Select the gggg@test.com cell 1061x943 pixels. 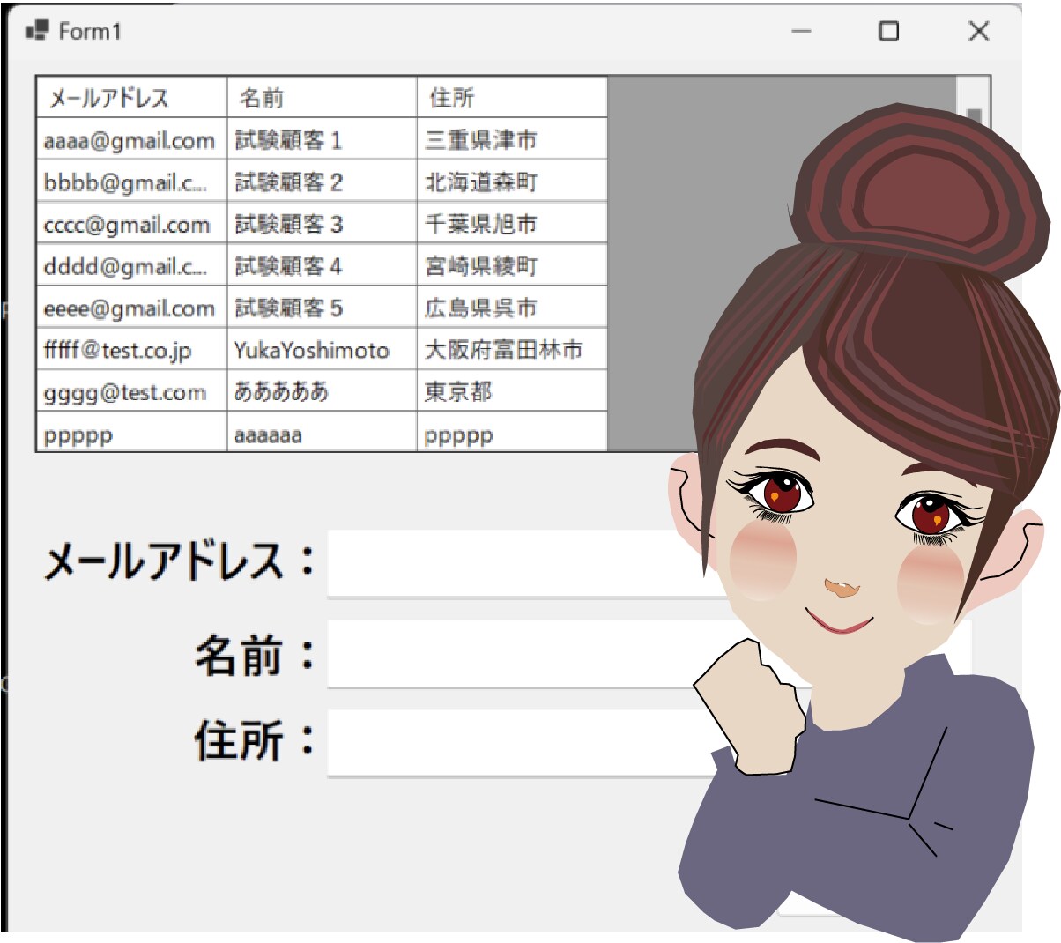[131, 391]
